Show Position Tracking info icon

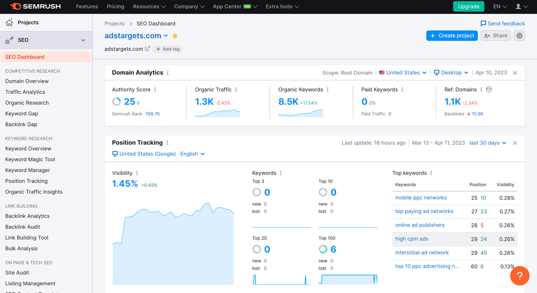pyautogui.click(x=167, y=143)
